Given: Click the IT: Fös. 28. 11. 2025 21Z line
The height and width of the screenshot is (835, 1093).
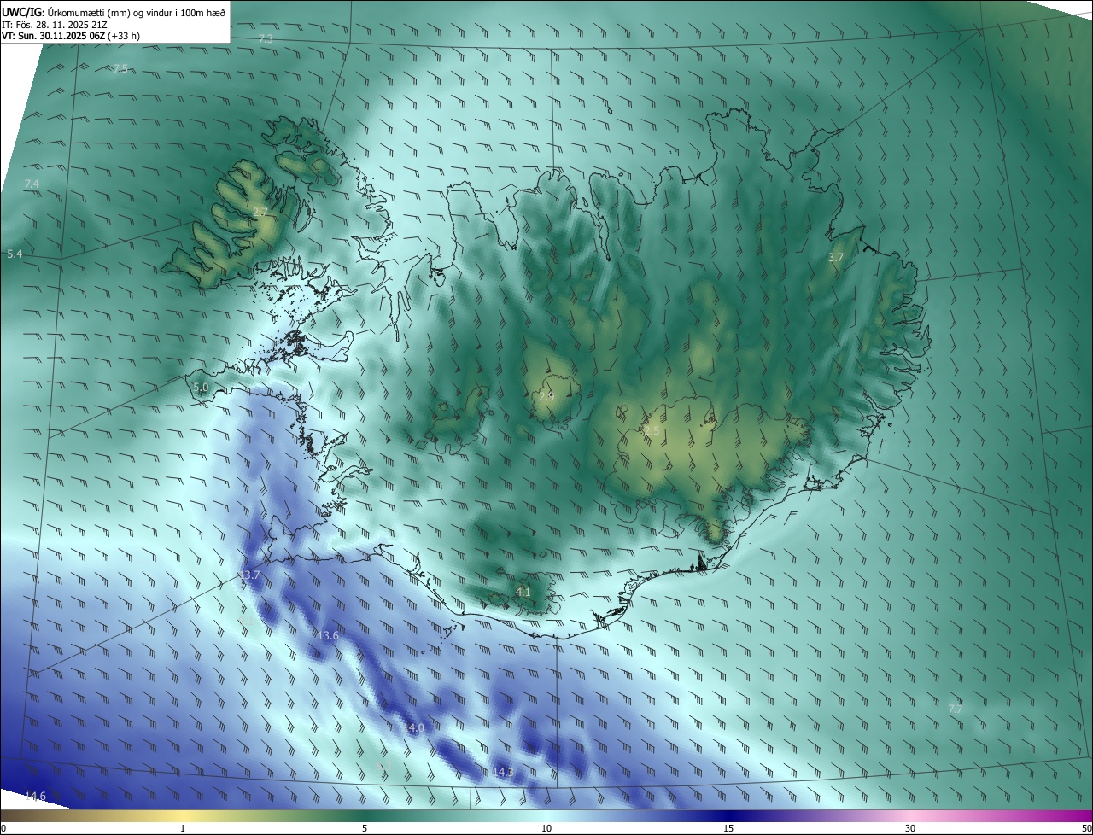Looking at the screenshot, I should [x=54, y=24].
